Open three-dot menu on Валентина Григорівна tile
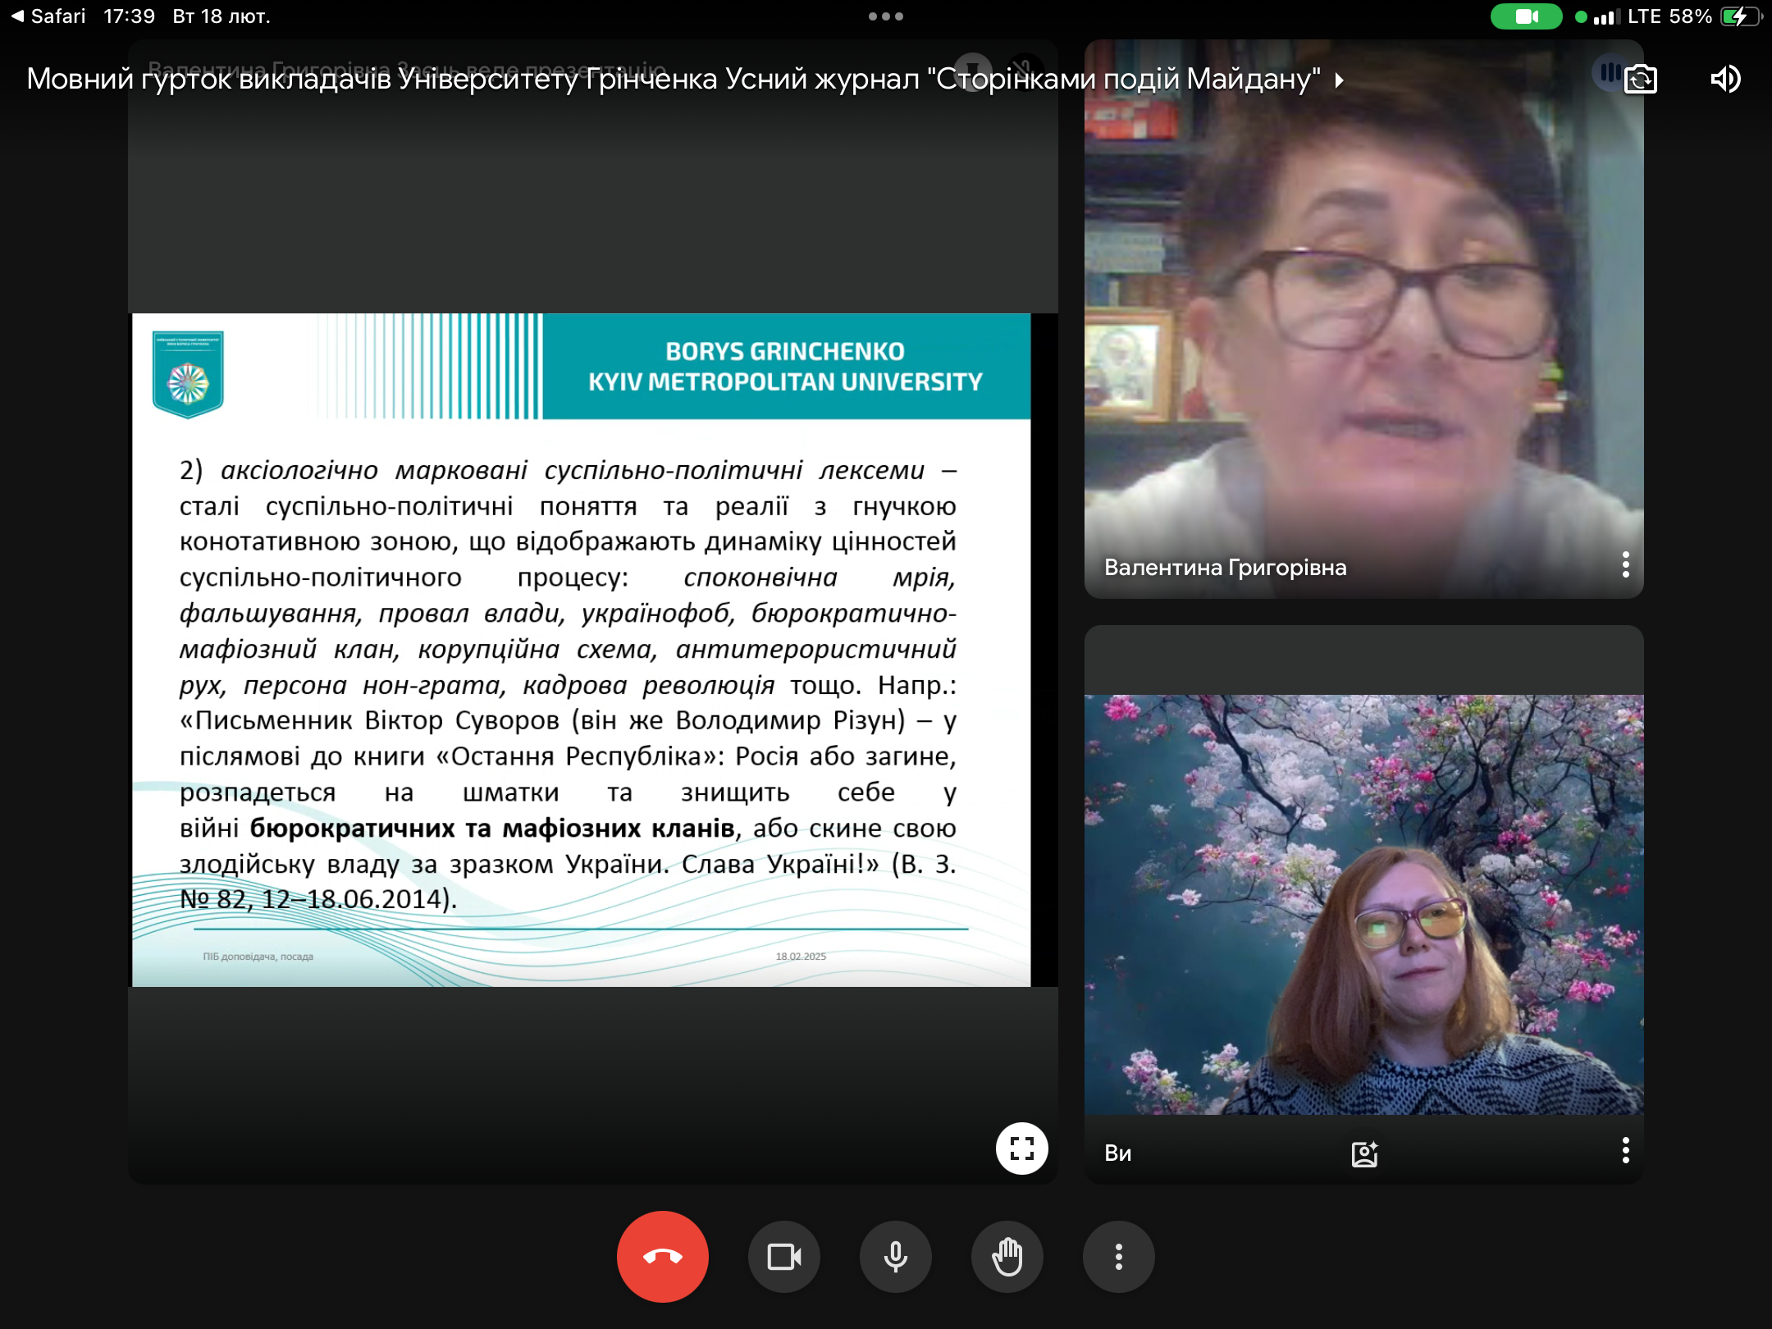Viewport: 1772px width, 1329px height. coord(1625,565)
